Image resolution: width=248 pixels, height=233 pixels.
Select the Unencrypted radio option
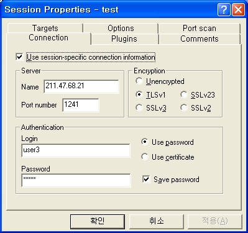(x=139, y=81)
